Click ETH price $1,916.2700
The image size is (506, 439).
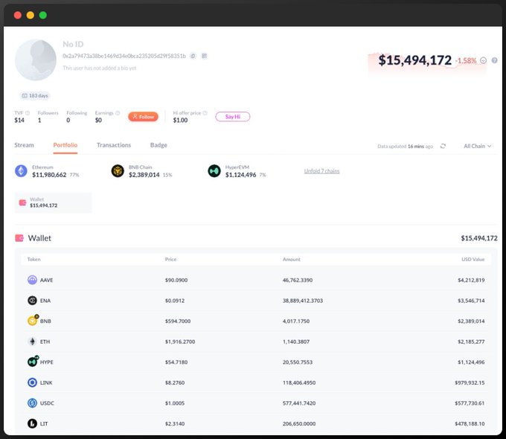(180, 342)
